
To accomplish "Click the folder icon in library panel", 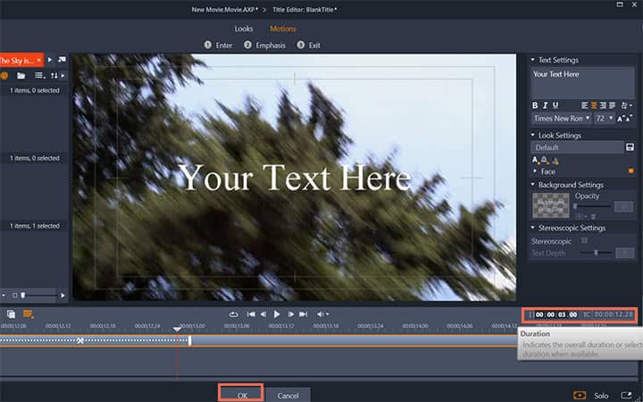I will [x=20, y=76].
